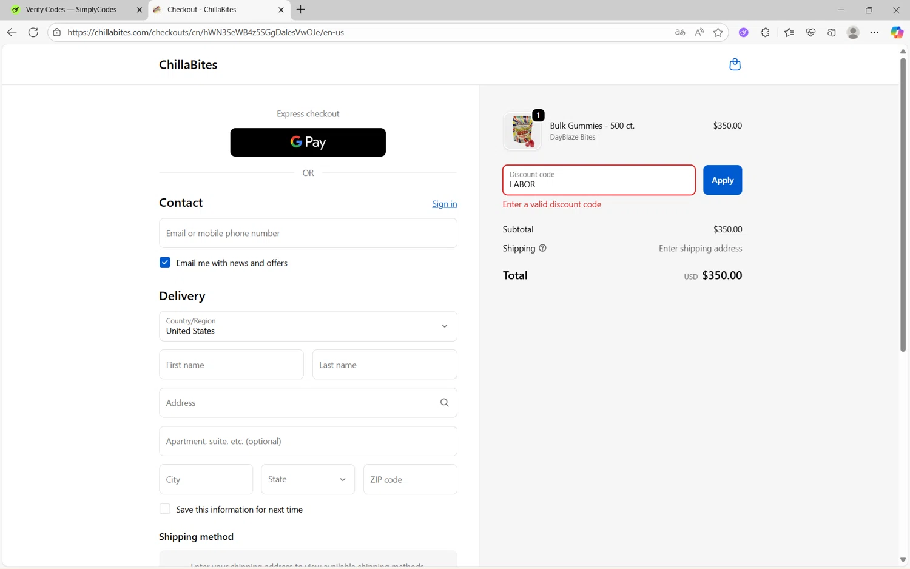Click the scrollbar down arrow
910x569 pixels.
903,560
